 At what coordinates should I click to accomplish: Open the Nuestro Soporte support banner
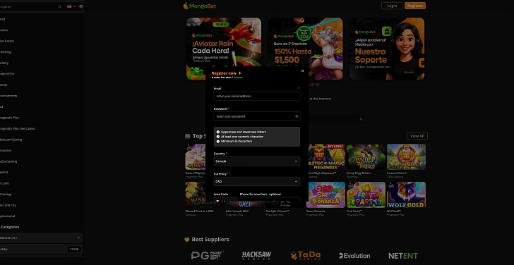click(387, 49)
